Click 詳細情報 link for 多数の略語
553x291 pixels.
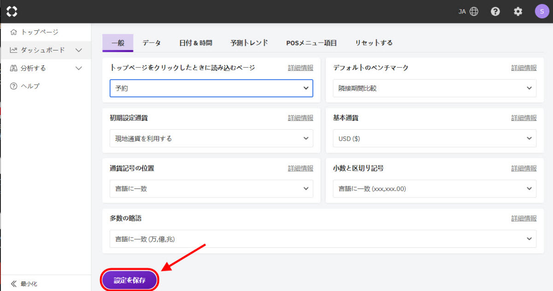pyautogui.click(x=524, y=218)
